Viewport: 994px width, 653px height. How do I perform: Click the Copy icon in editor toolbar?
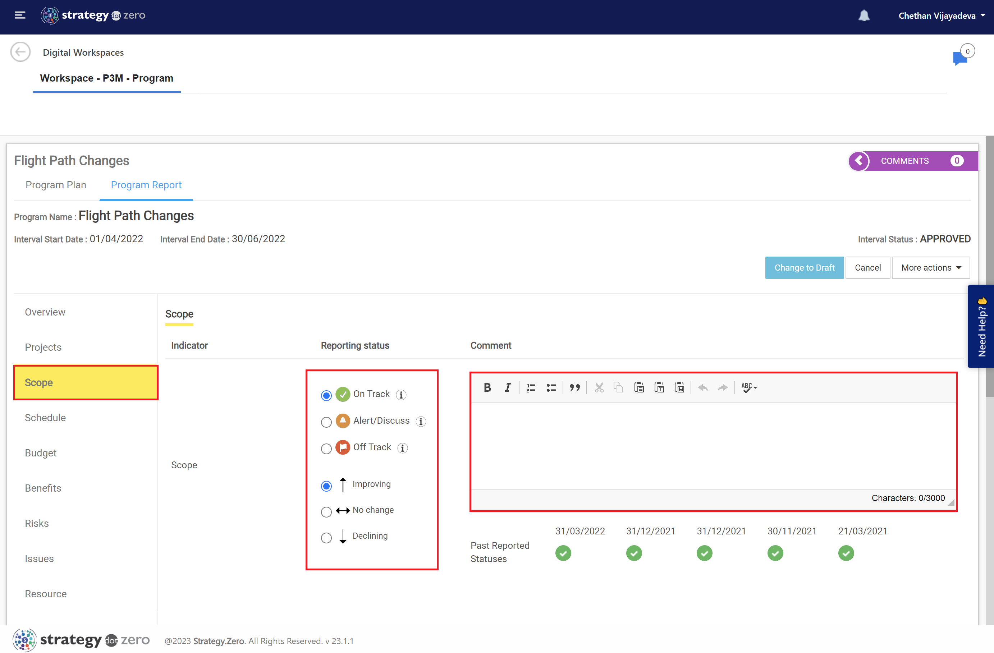tap(619, 387)
